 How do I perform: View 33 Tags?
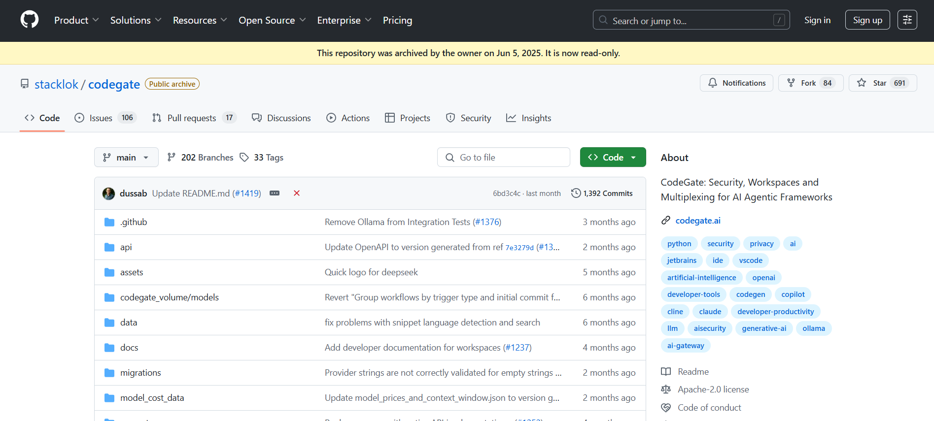click(x=262, y=157)
